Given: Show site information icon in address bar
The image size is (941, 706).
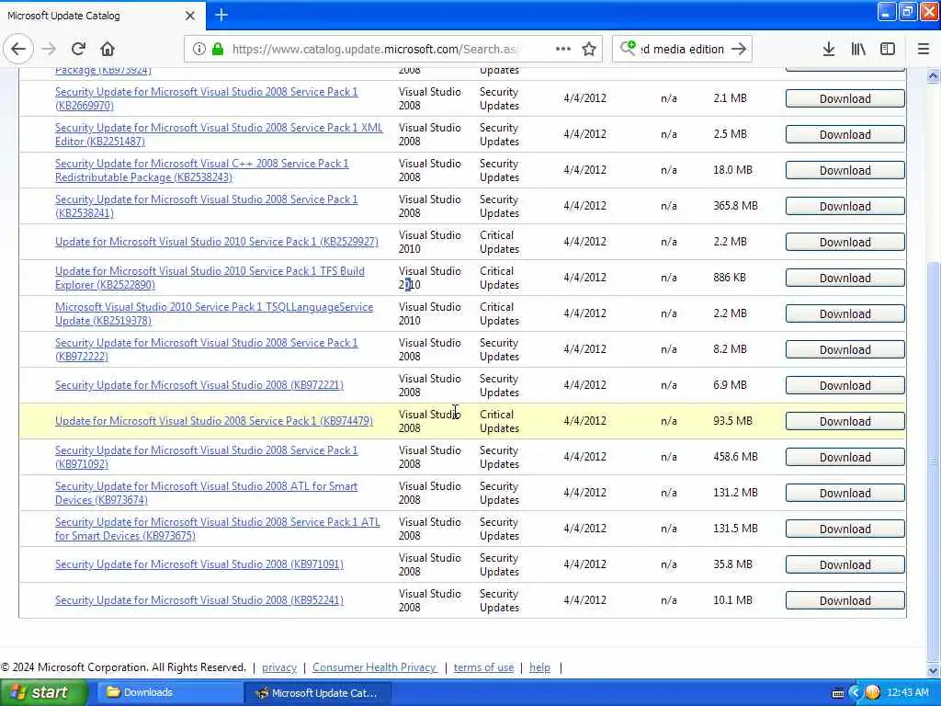Looking at the screenshot, I should tap(199, 50).
